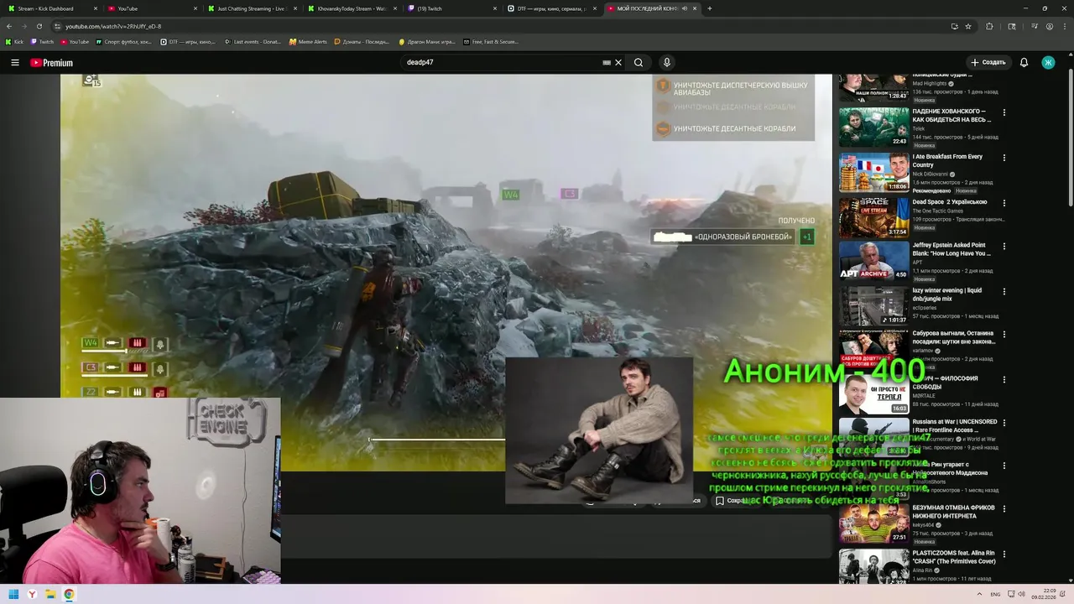This screenshot has height=604, width=1074.
Task: Open the lazy winter evening video title
Action: (x=947, y=294)
